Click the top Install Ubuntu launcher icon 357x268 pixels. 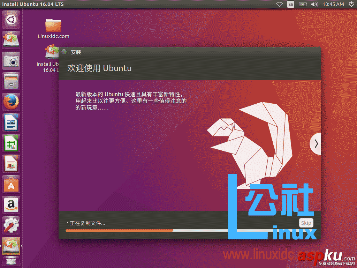[11, 40]
